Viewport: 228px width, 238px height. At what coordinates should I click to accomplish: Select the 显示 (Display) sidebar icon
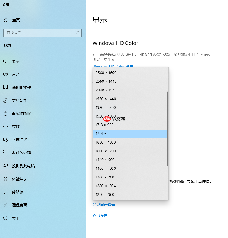(6, 61)
